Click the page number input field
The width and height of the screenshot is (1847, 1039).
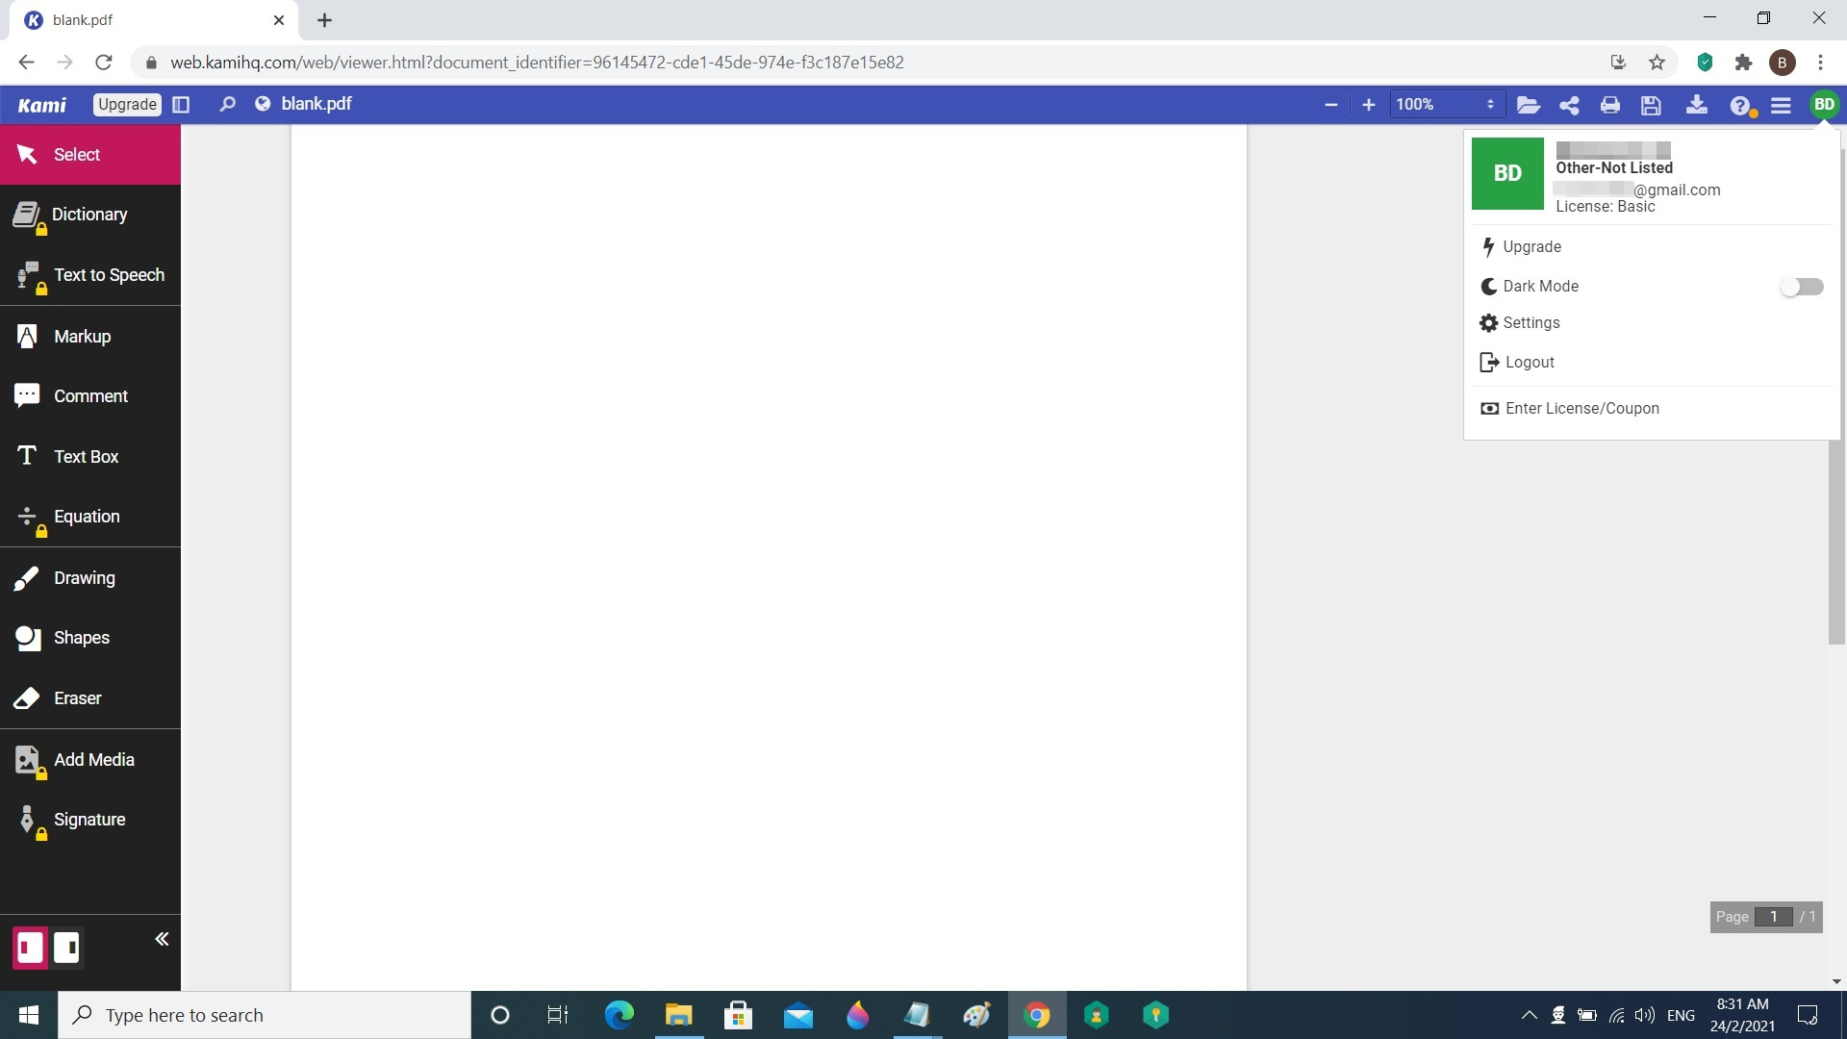(1773, 917)
